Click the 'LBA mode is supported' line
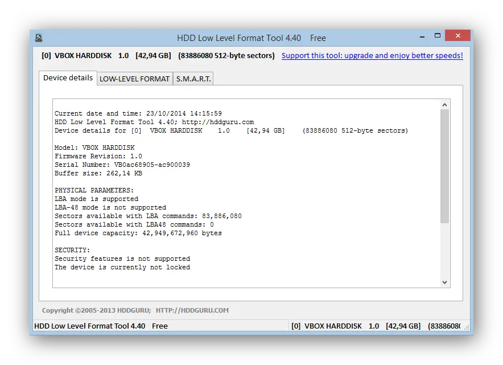 [96, 199]
